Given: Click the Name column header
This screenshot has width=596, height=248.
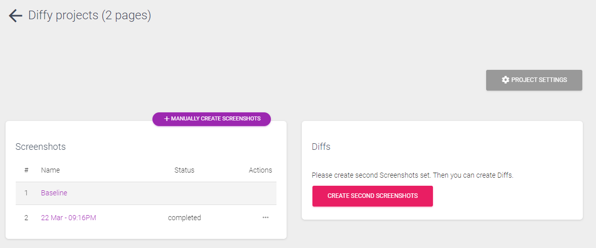Looking at the screenshot, I should 50,170.
